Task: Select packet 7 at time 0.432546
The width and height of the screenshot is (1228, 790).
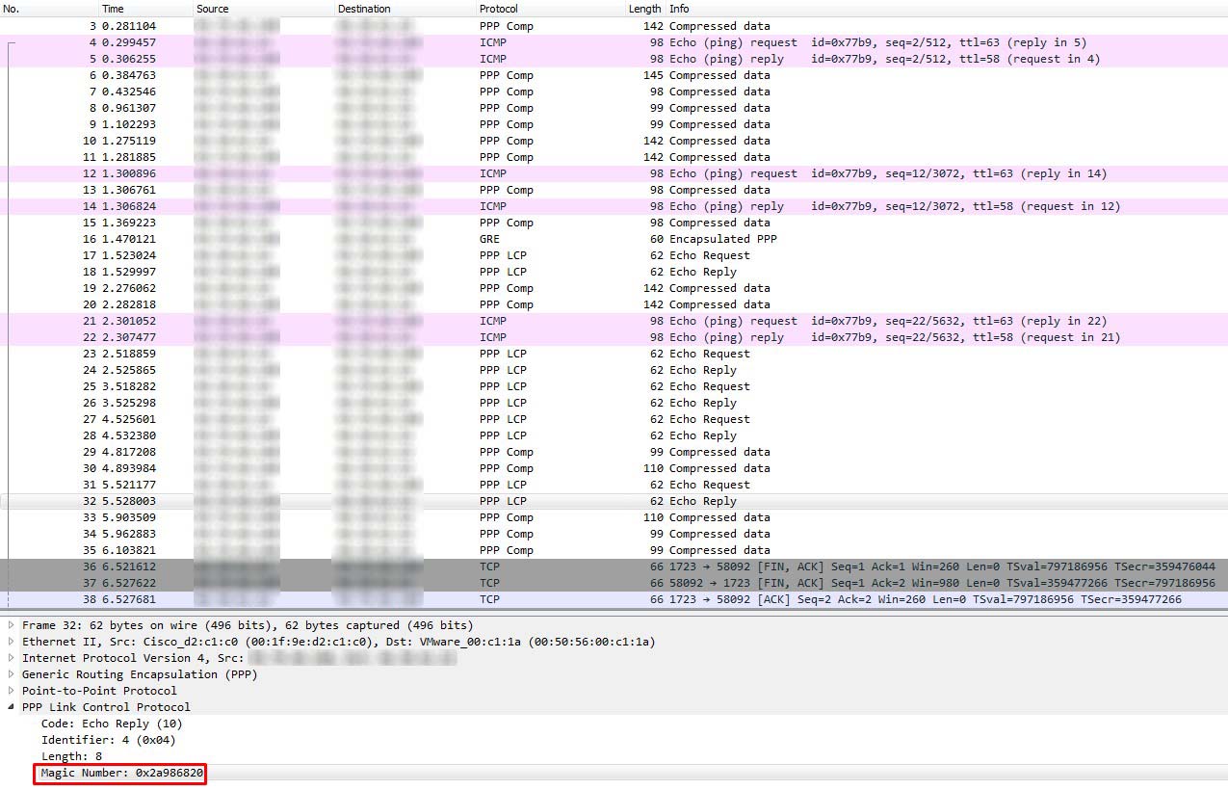Action: point(614,92)
